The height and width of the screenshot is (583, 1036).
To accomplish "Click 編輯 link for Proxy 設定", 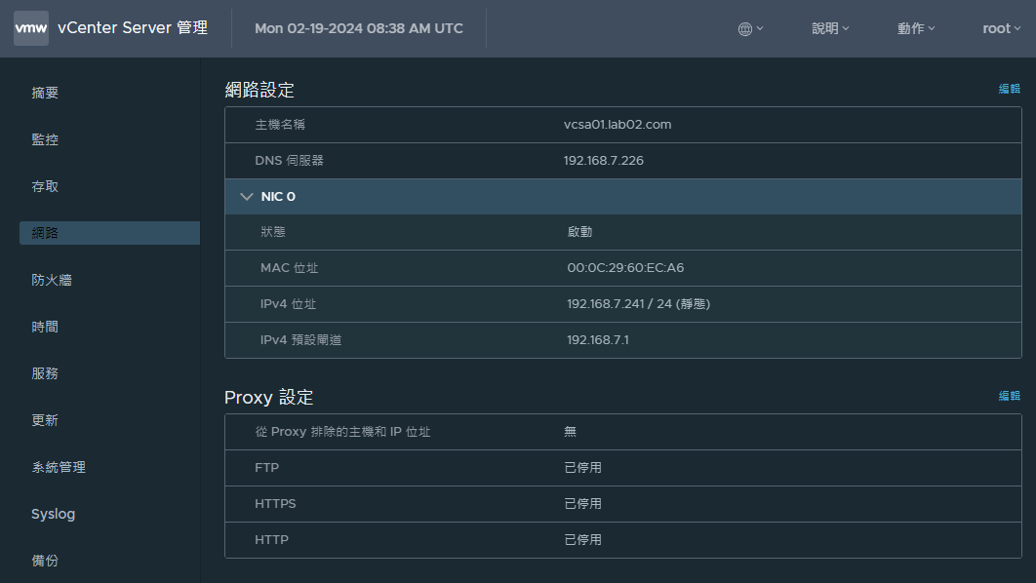I will 1009,396.
